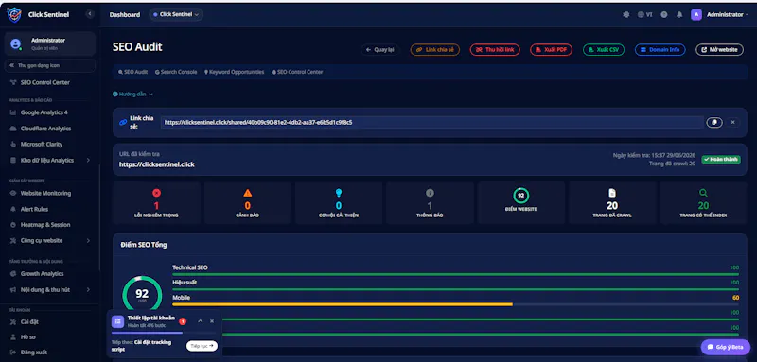757x362 pixels.
Task: Switch to the SEO Audit tab
Action: (x=132, y=72)
